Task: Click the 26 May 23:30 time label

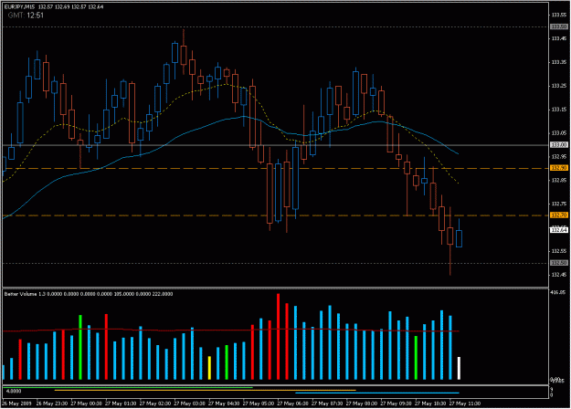Action: pos(51,404)
